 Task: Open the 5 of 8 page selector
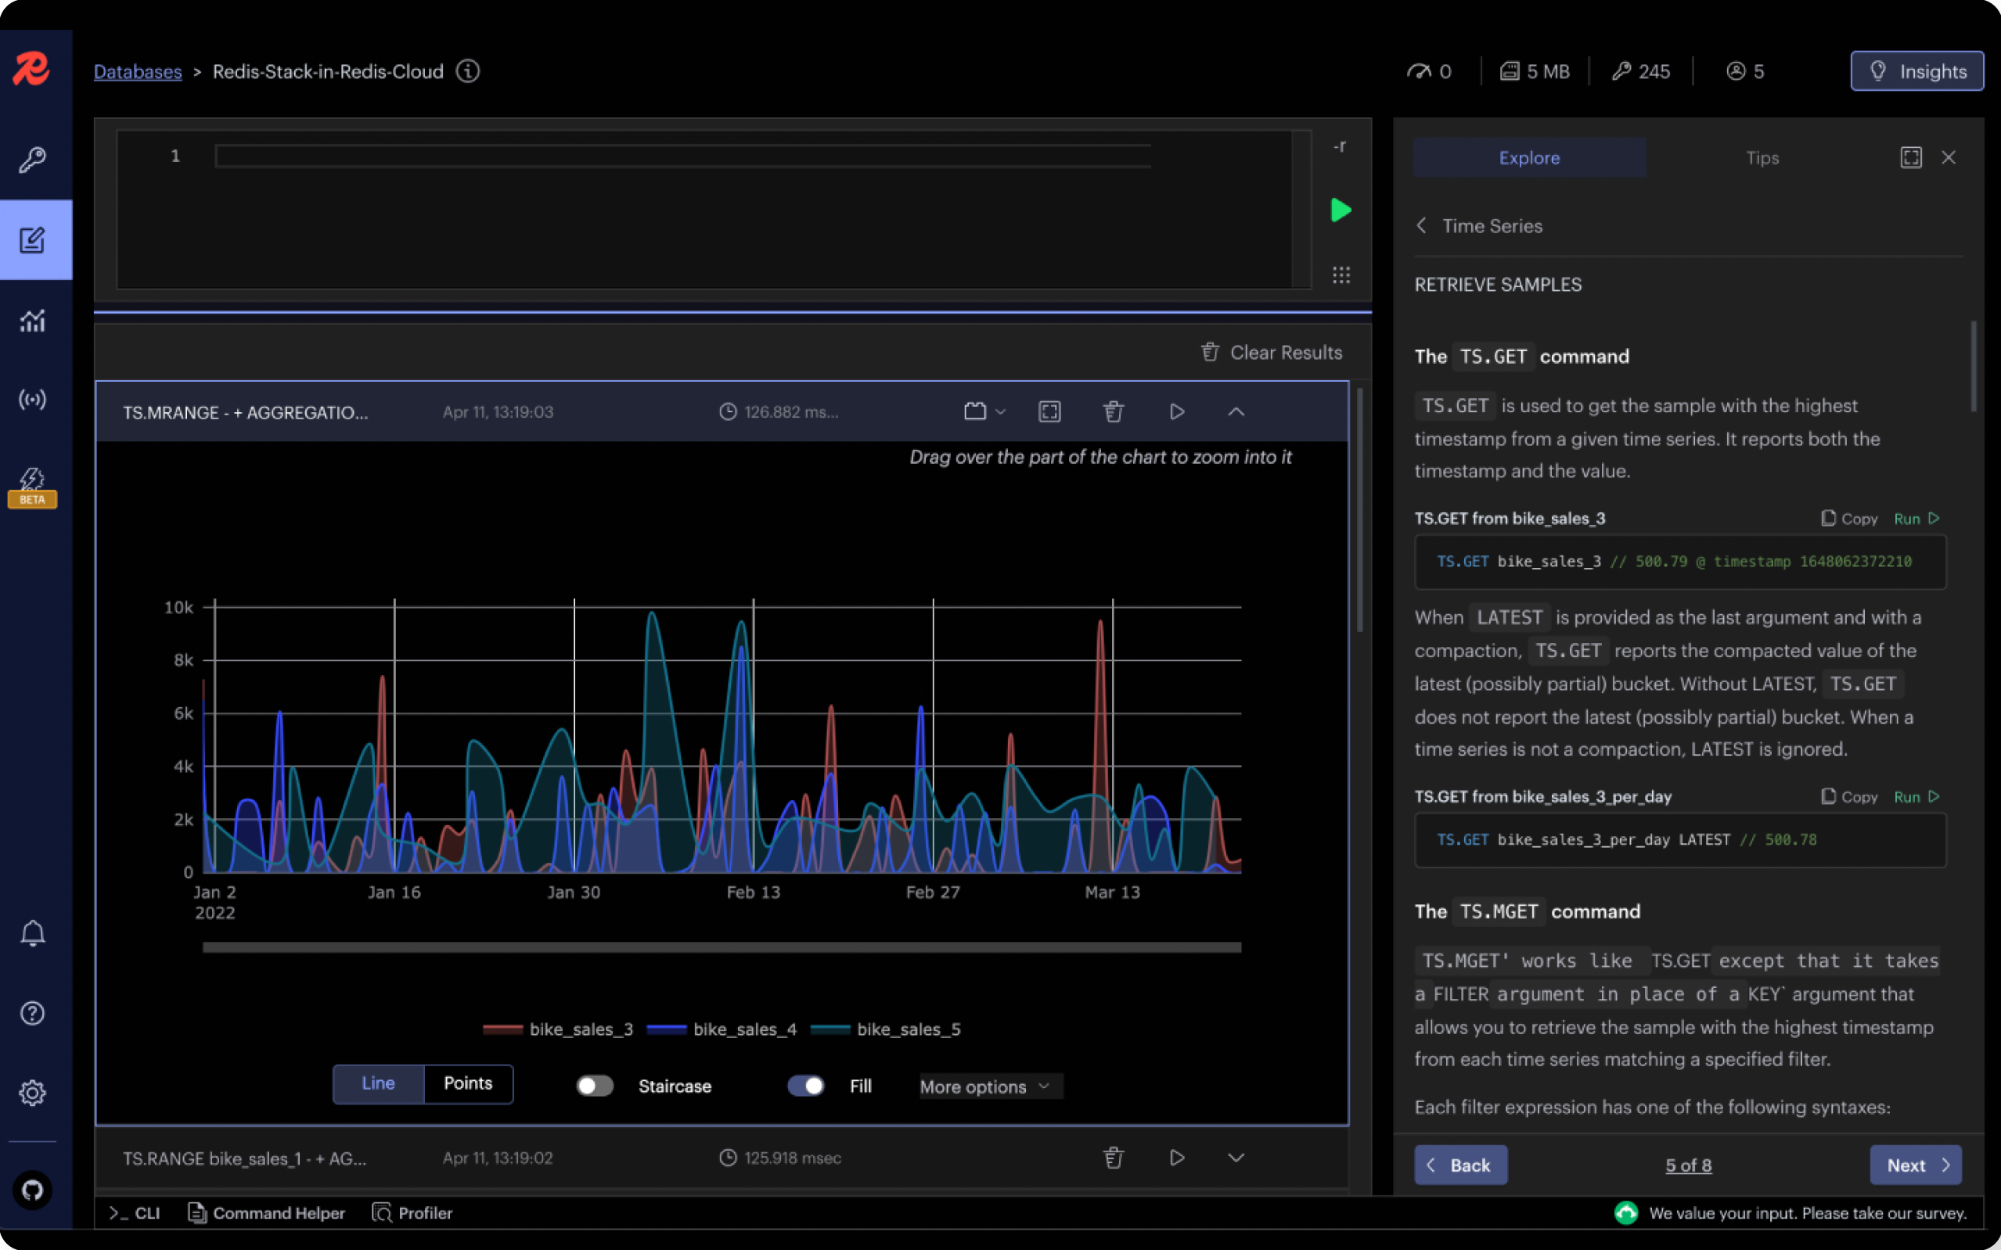coord(1688,1165)
